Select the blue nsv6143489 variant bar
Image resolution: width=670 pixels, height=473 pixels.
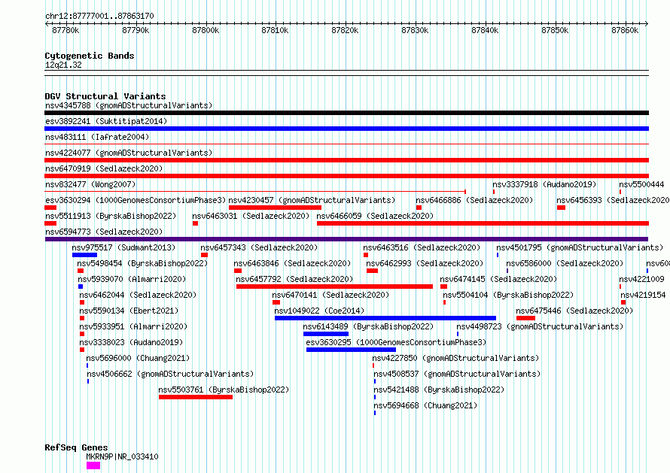point(326,334)
